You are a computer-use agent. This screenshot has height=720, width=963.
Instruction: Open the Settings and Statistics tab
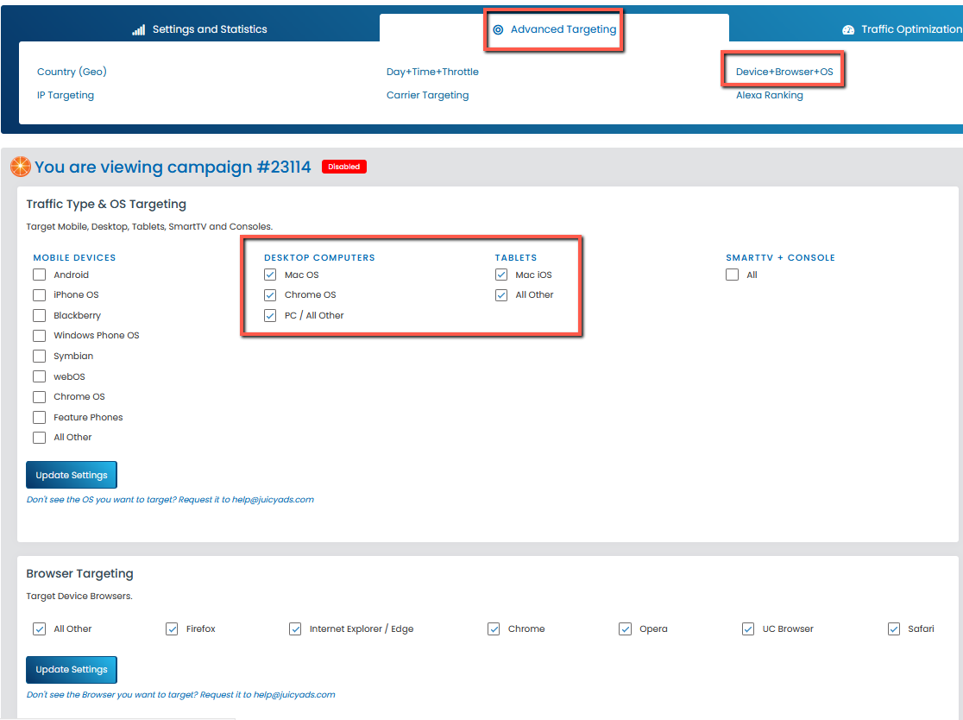click(x=199, y=28)
